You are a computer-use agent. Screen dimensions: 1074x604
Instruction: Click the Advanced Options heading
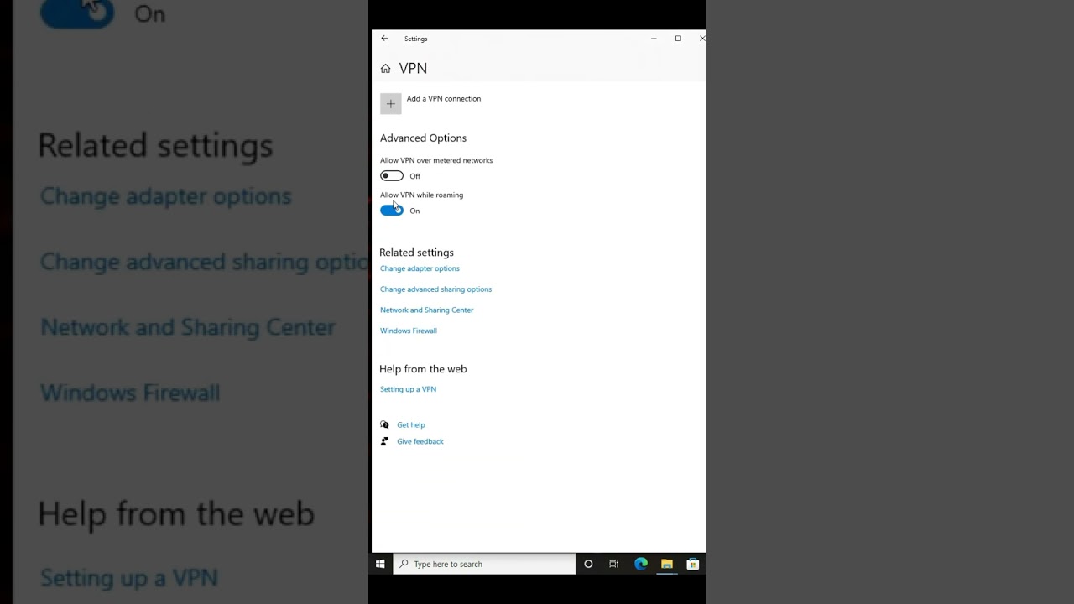pyautogui.click(x=423, y=138)
